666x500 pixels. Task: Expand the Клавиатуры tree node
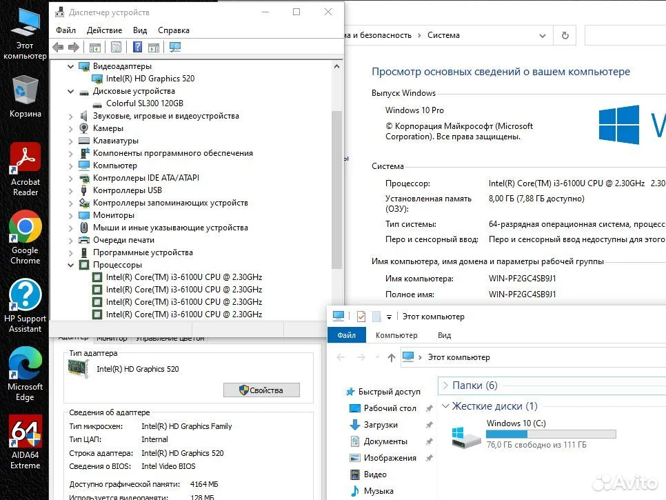(71, 141)
